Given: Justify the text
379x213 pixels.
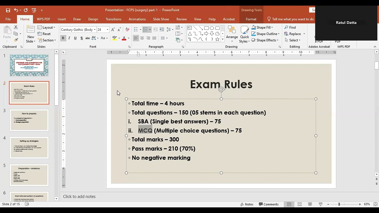Looking at the screenshot, I should (x=154, y=38).
